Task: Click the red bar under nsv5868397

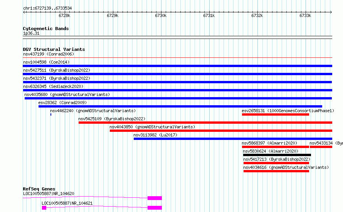Action: click(x=276, y=147)
